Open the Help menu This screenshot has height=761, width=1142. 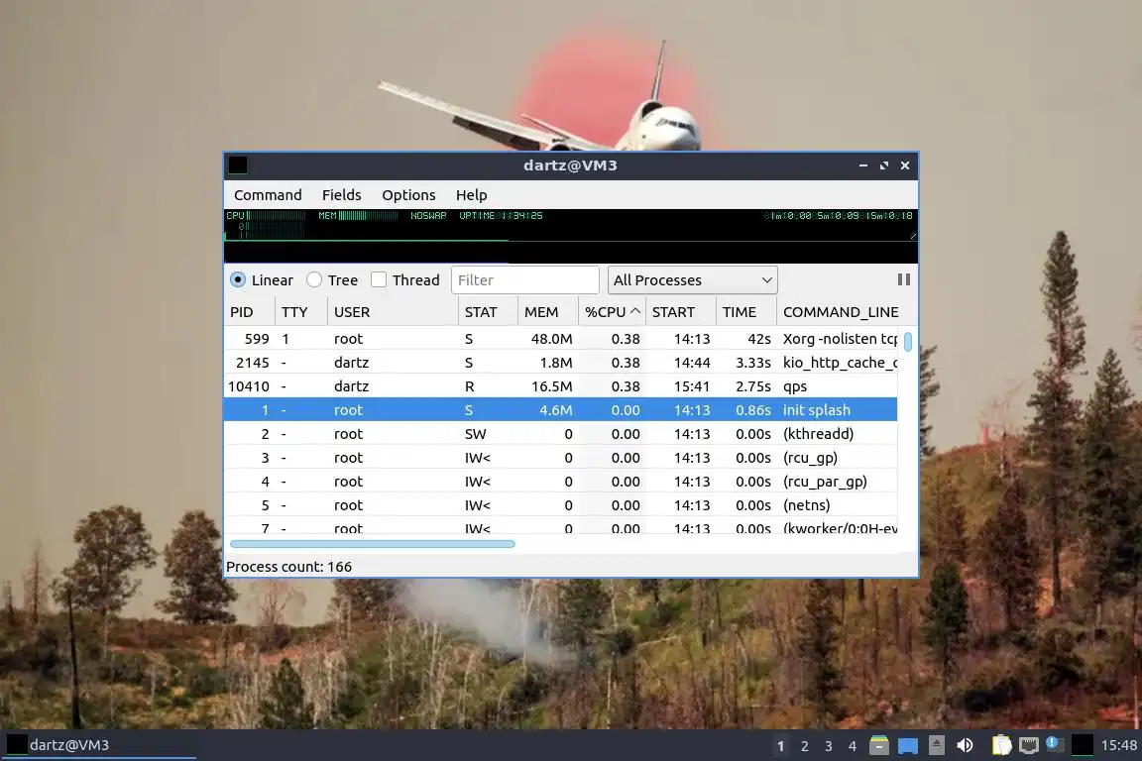tap(471, 195)
